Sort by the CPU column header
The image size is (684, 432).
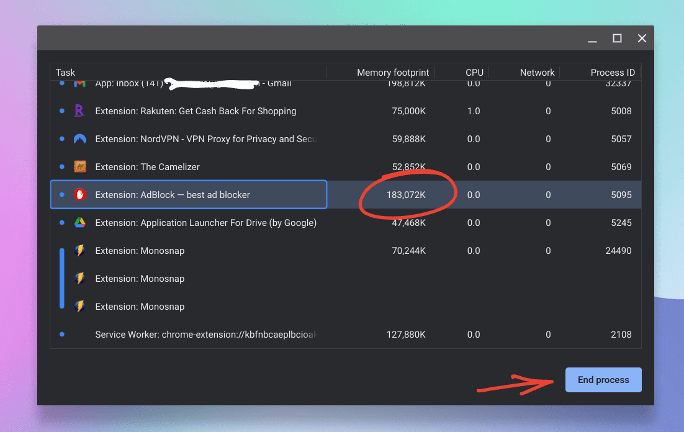[x=474, y=73]
